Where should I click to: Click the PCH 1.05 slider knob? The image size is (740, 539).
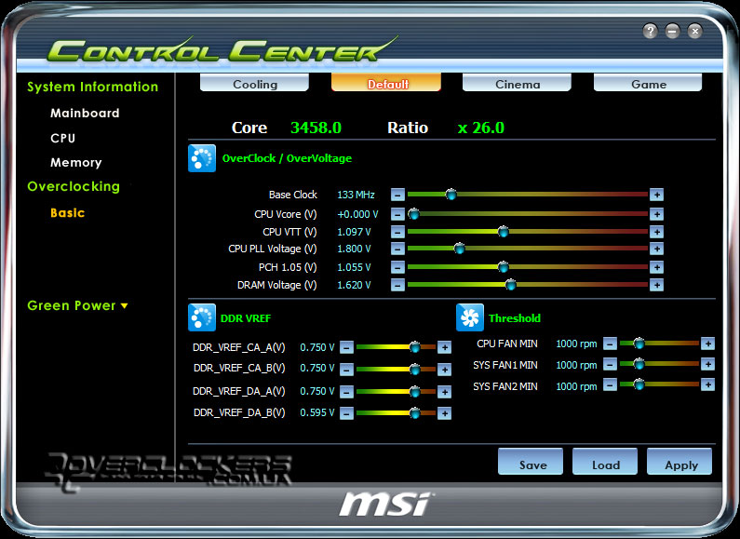pos(503,267)
